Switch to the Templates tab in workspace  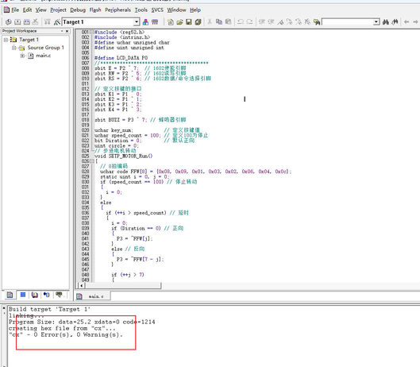[59, 295]
